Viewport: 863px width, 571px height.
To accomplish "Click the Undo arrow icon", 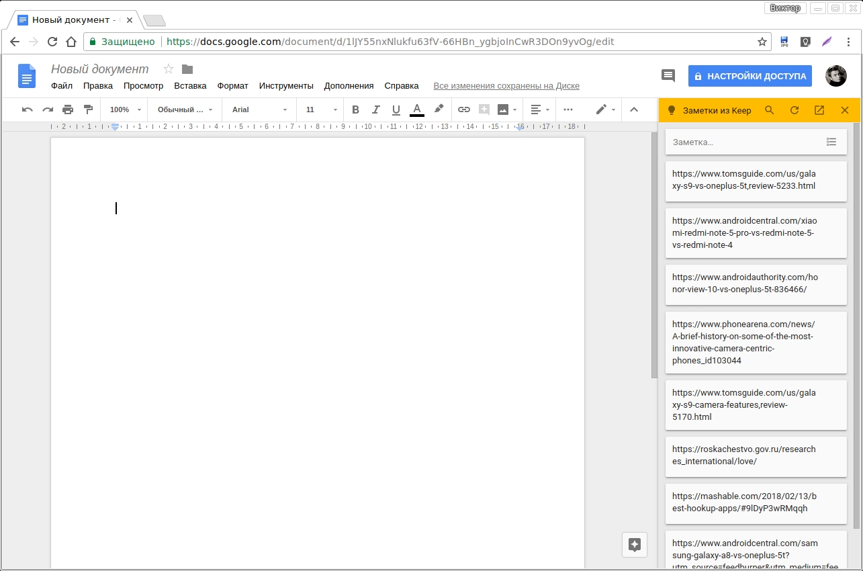I will (x=27, y=109).
